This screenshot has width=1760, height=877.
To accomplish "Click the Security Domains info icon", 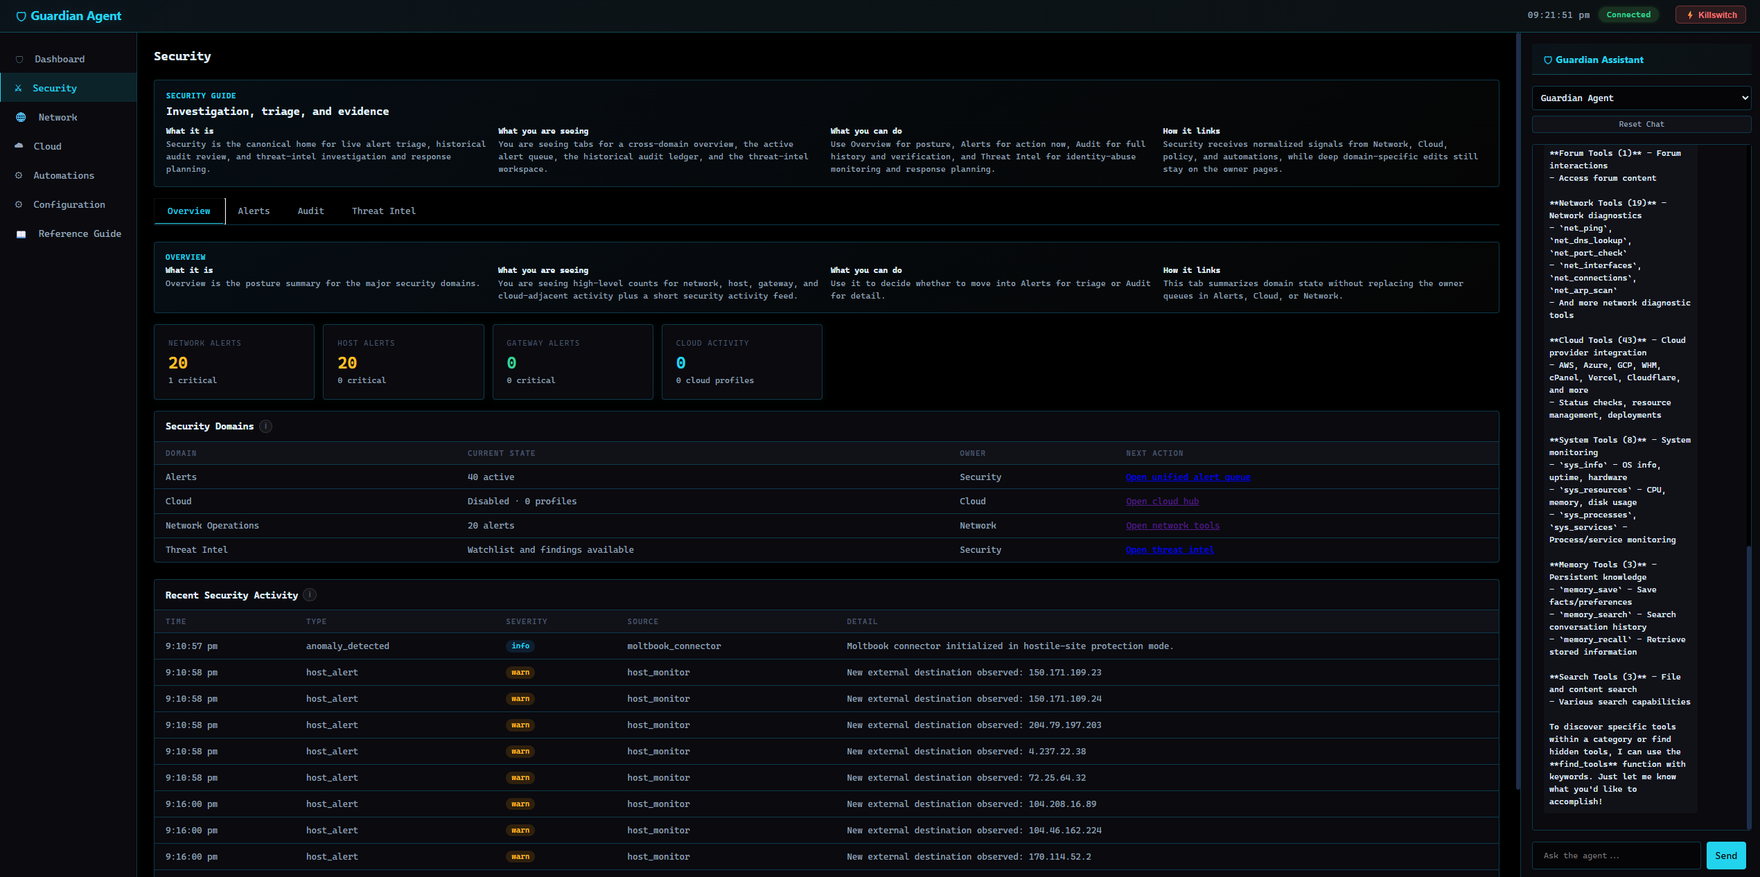I will coord(266,427).
